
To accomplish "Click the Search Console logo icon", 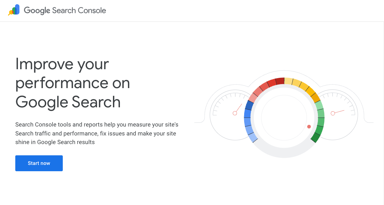I will (14, 10).
